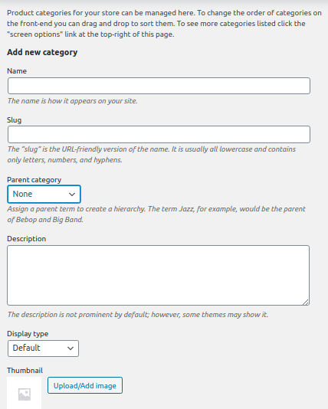328x409 pixels.
Task: Click the product categories intro paragraph
Action: [x=164, y=24]
